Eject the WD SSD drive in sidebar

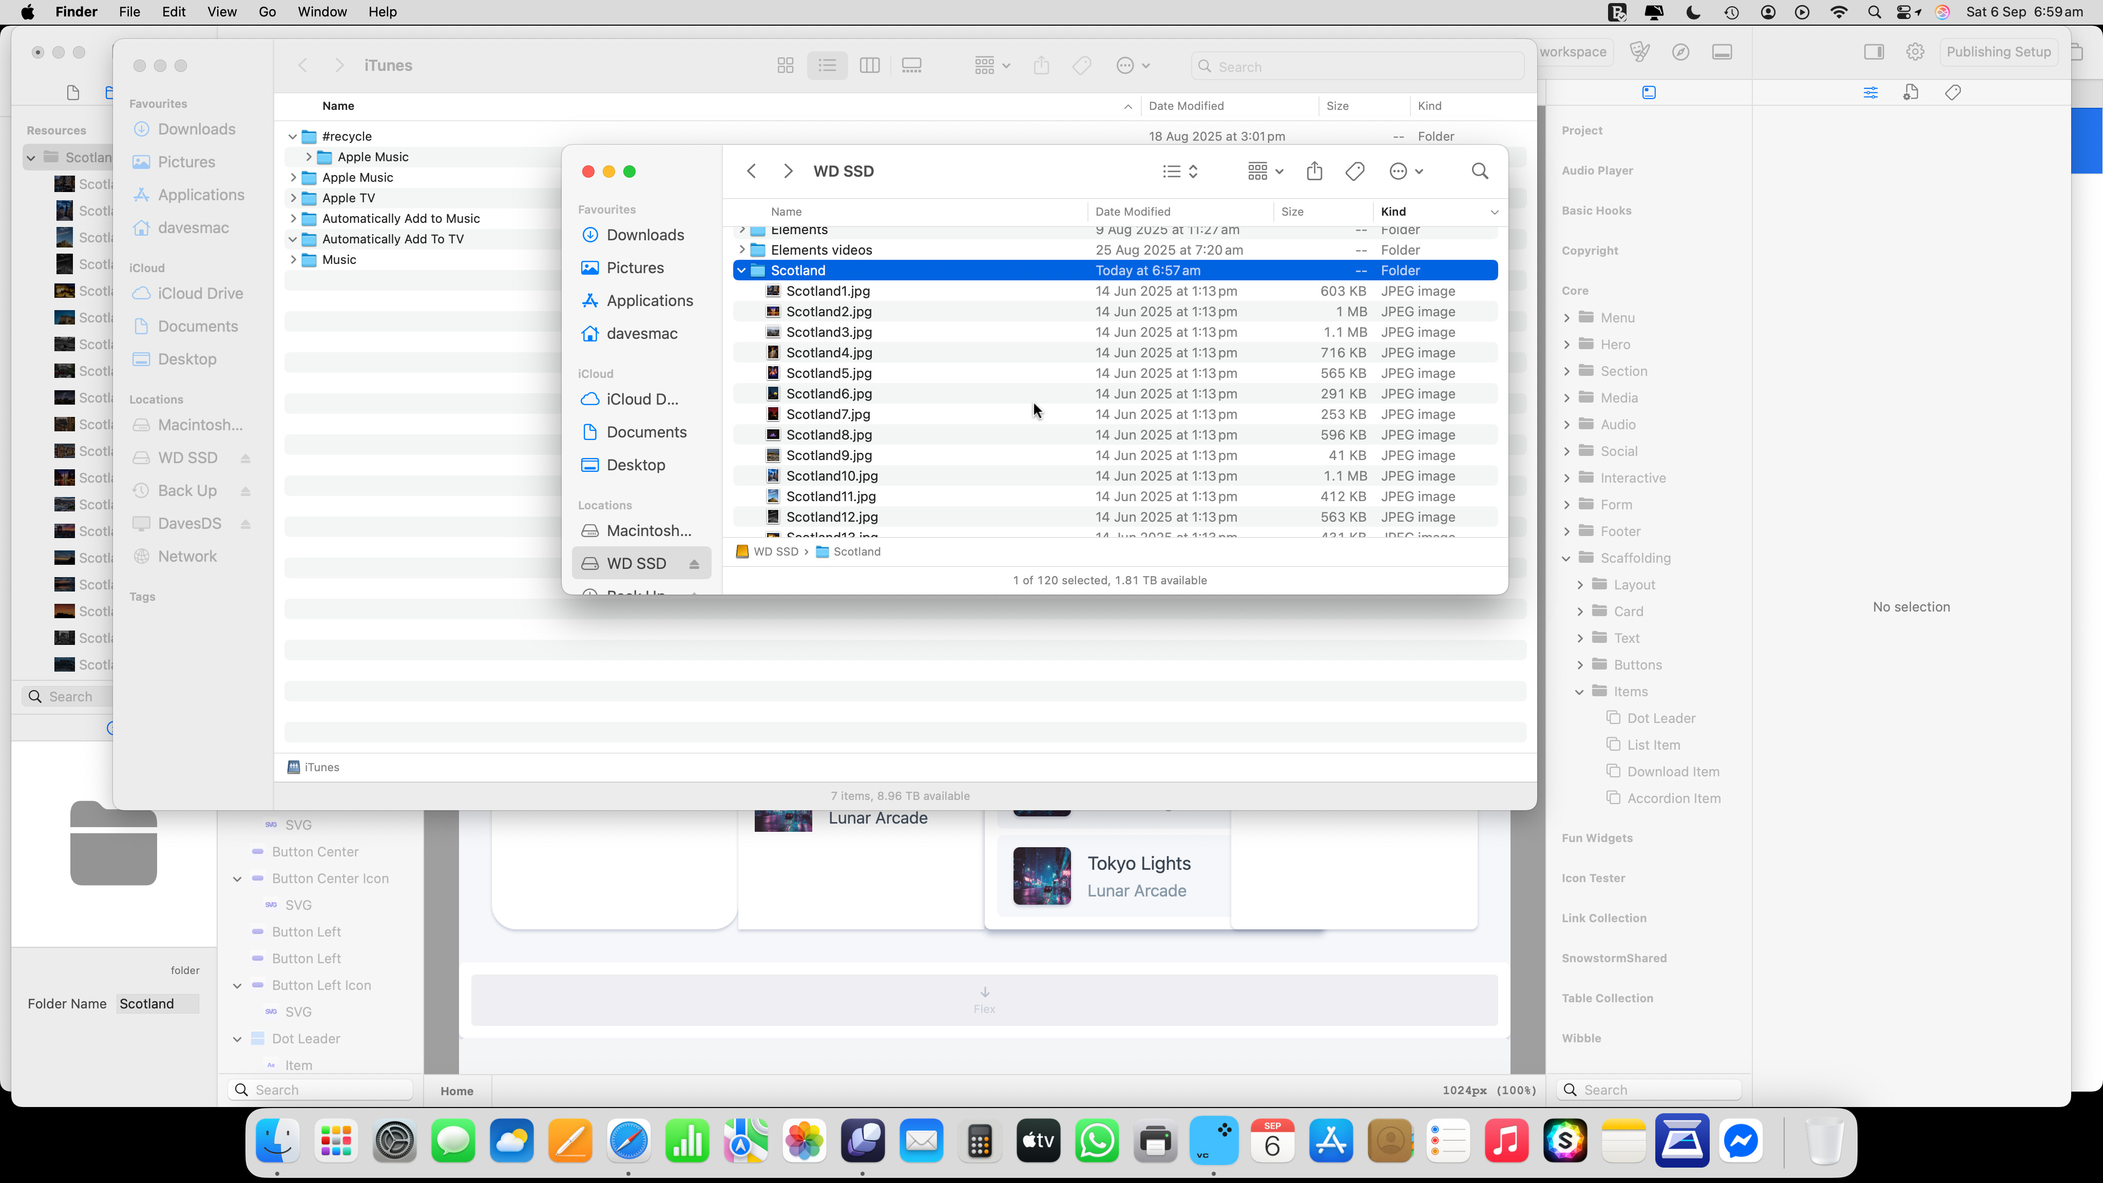694,564
